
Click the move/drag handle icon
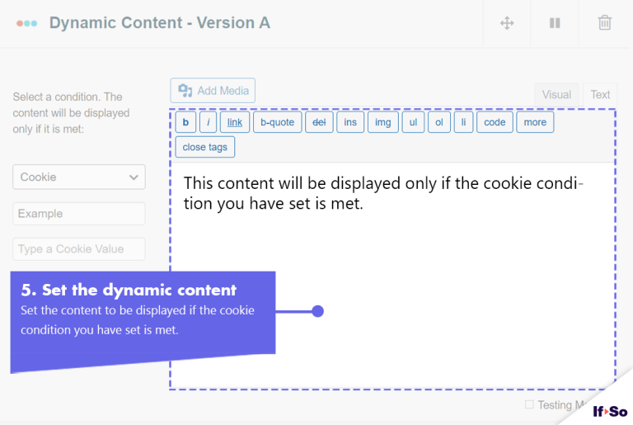(x=507, y=23)
